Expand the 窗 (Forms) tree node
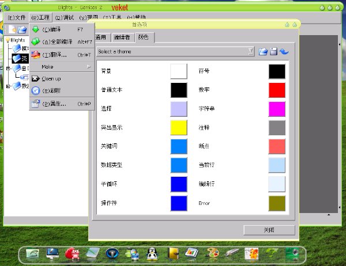 (x=8, y=69)
